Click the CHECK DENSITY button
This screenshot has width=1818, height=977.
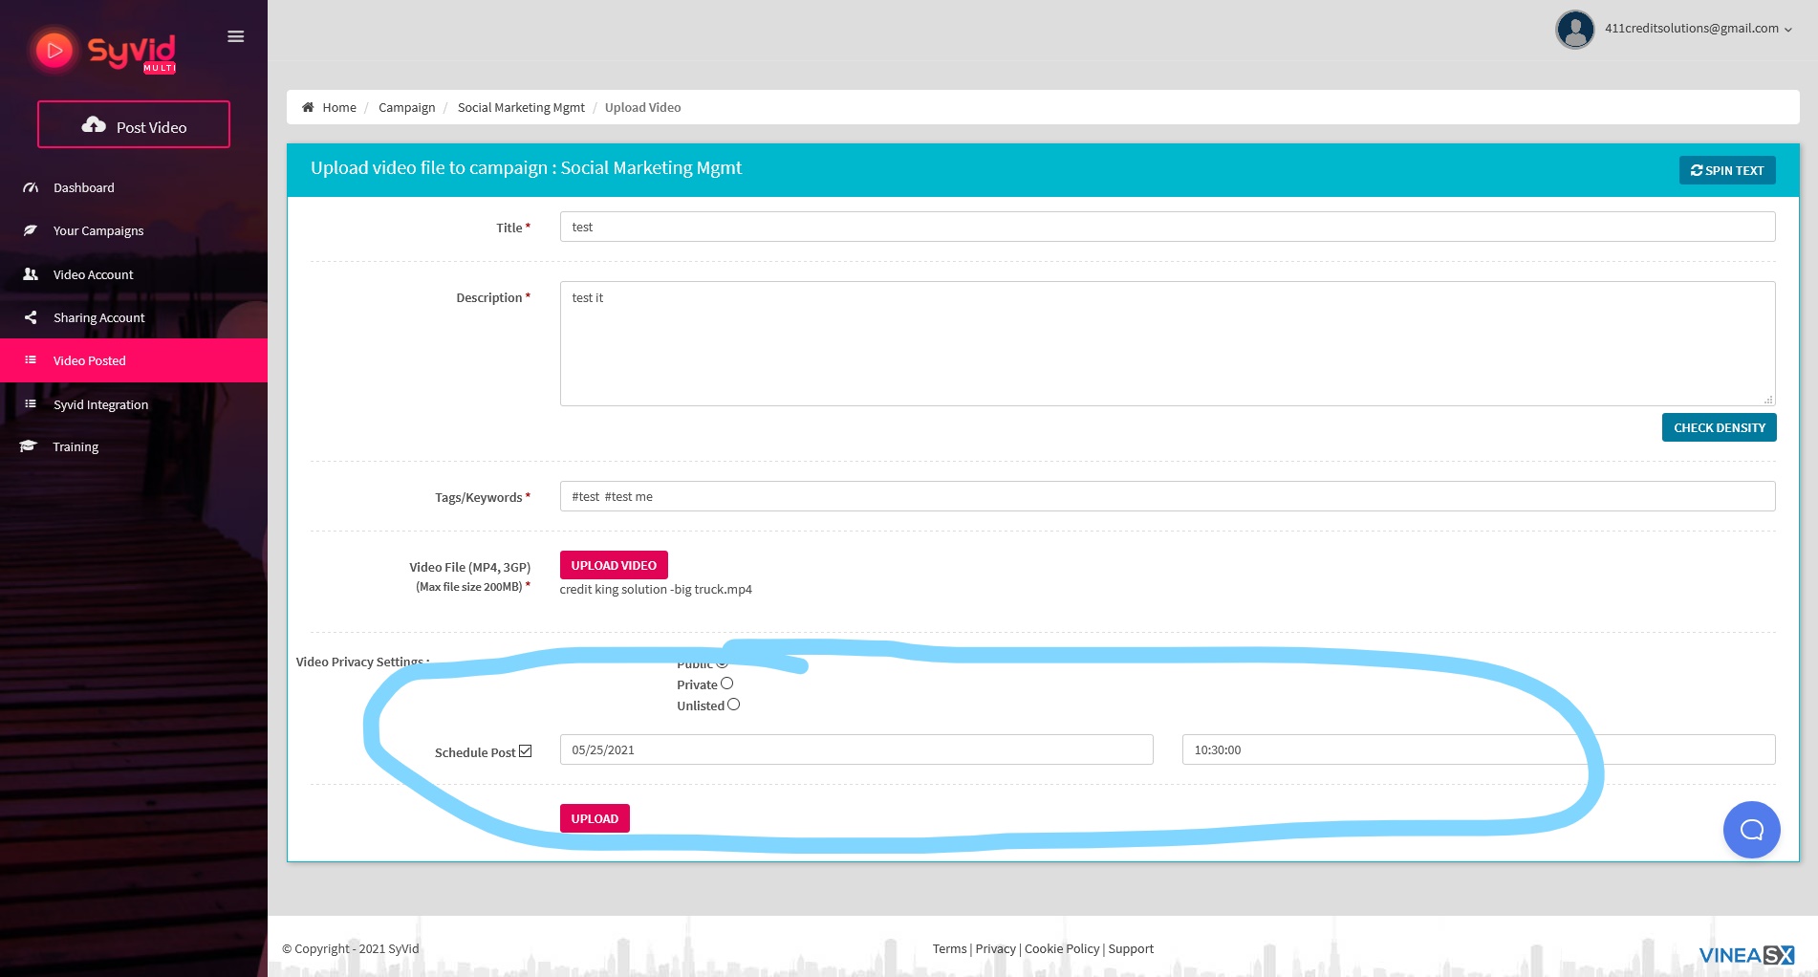point(1718,427)
